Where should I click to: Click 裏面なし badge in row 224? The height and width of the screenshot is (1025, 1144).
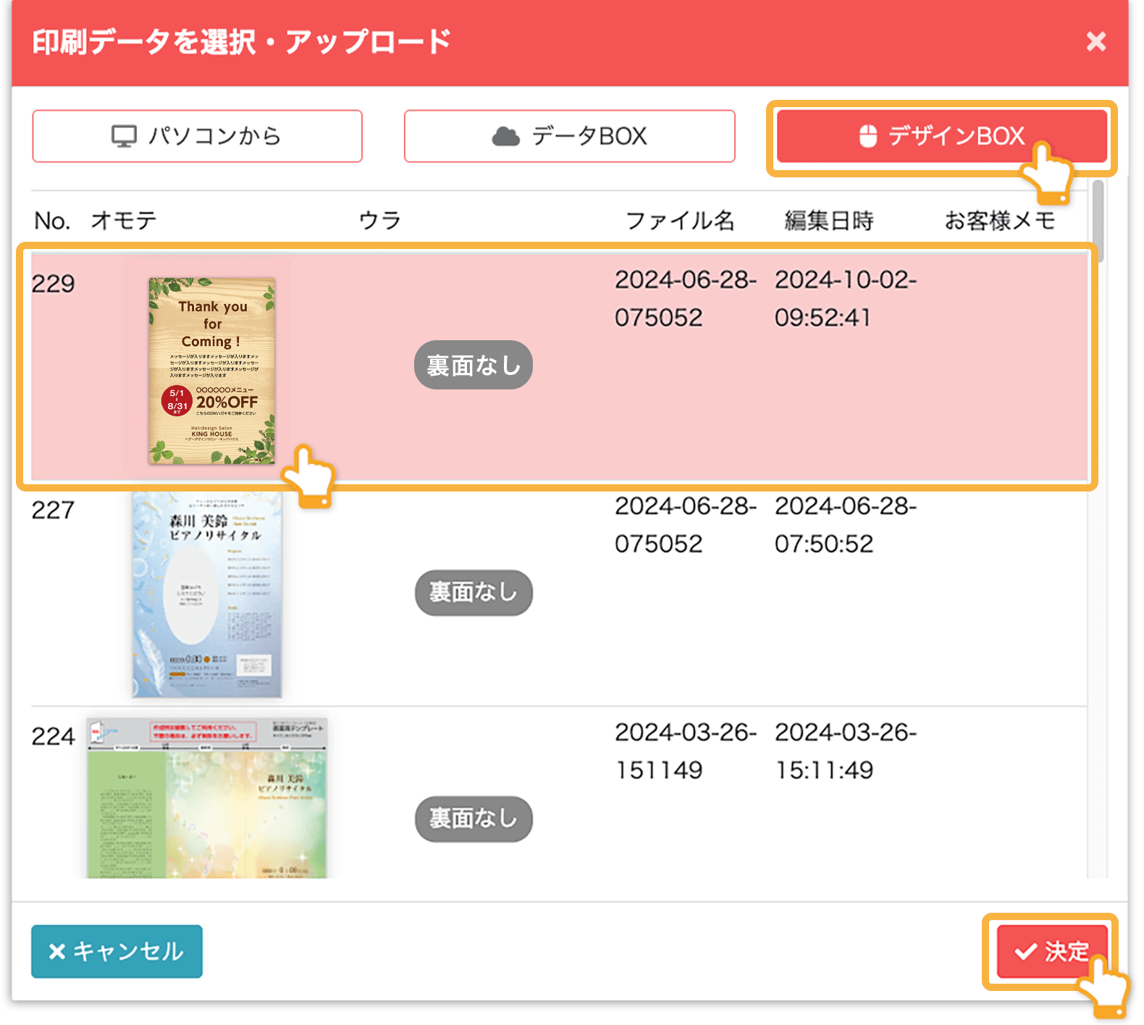[473, 819]
